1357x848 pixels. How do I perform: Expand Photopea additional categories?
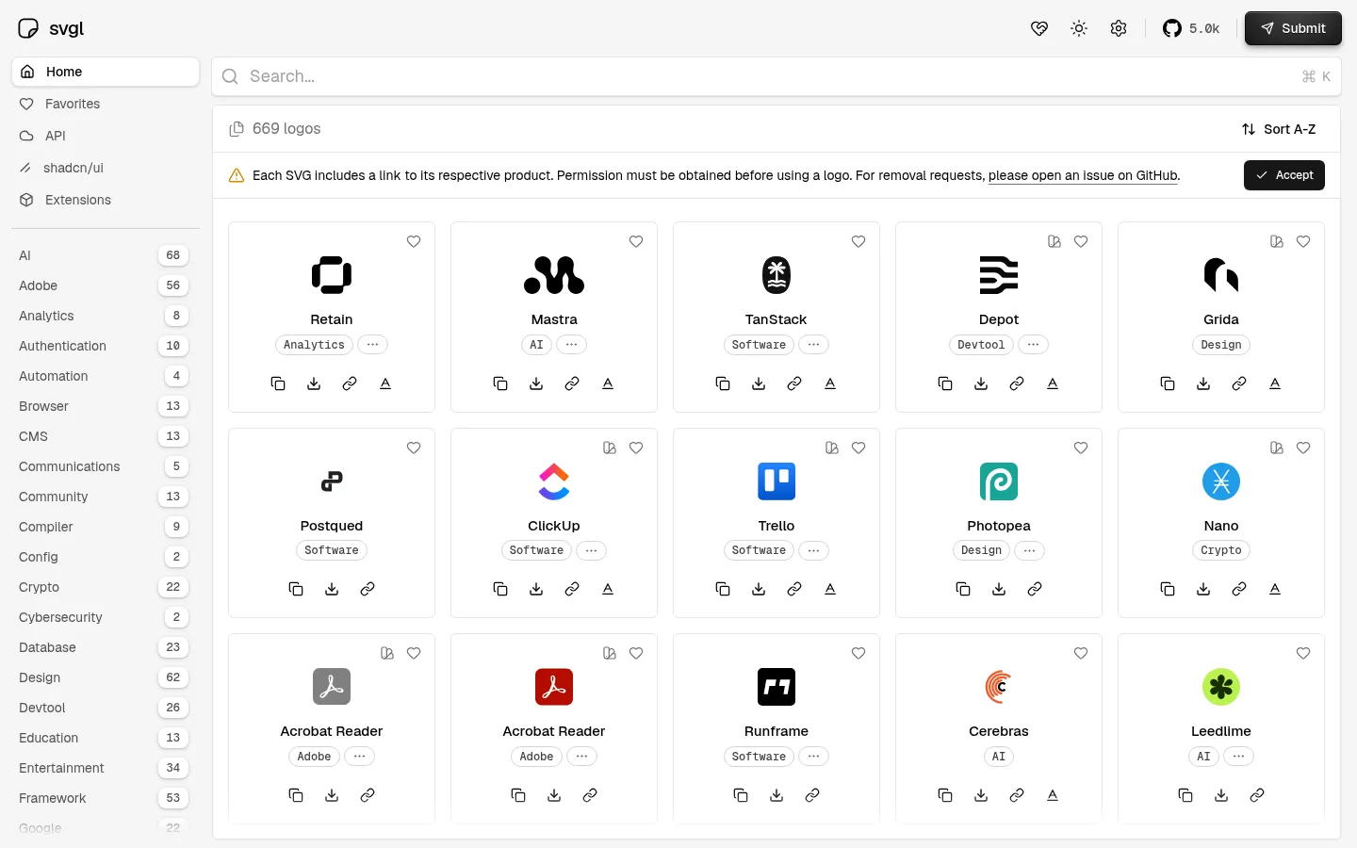click(x=1030, y=550)
